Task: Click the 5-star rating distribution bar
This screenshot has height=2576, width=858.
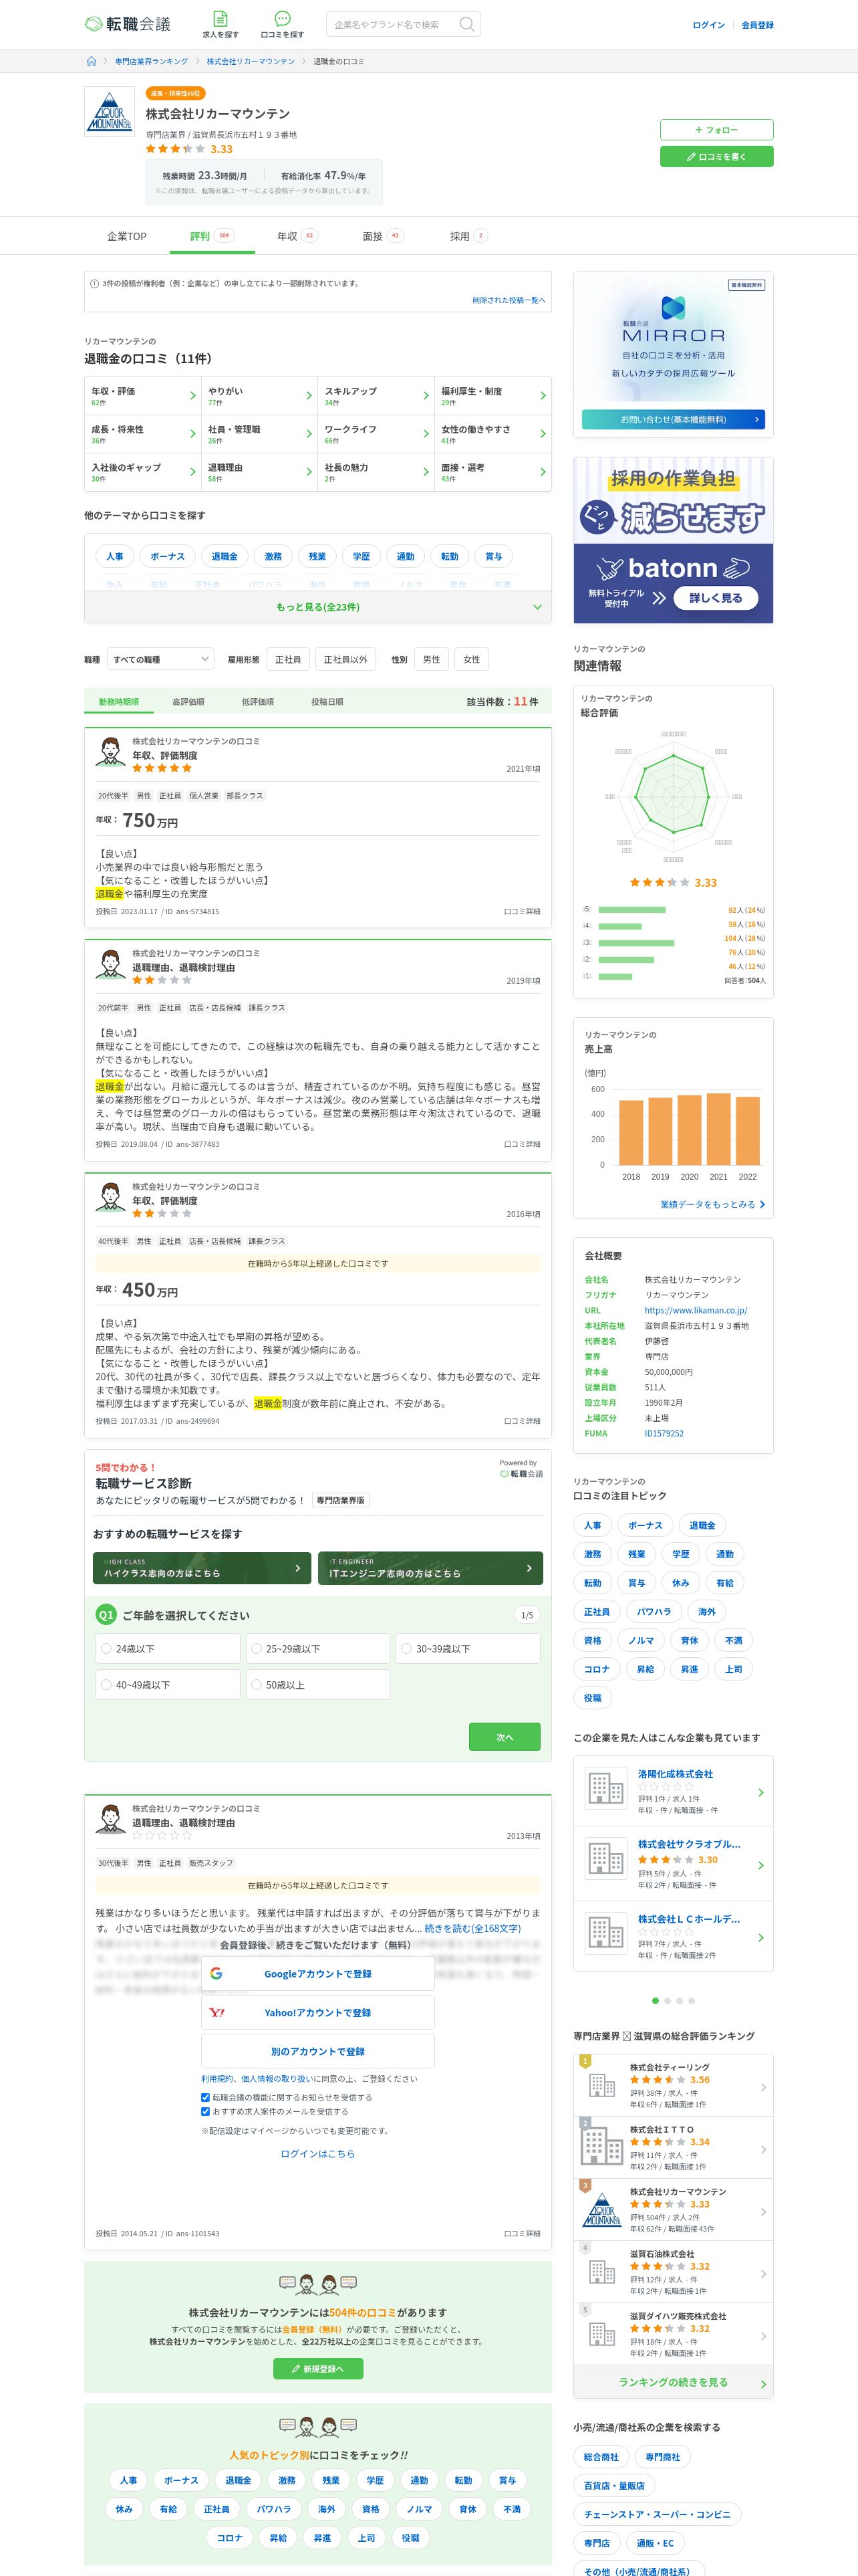Action: pyautogui.click(x=631, y=910)
